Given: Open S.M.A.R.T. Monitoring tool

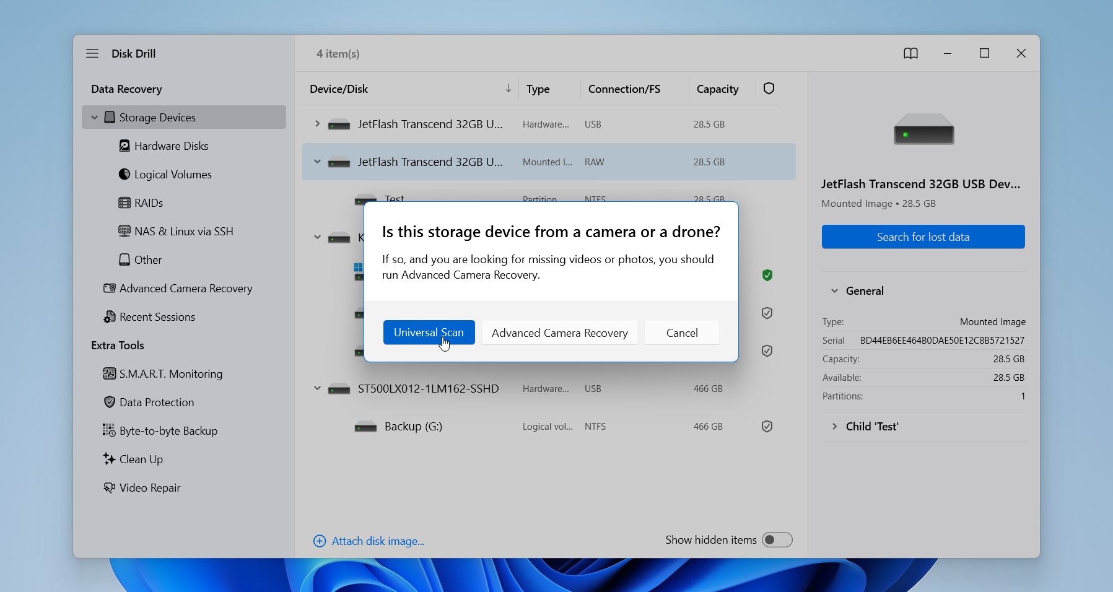Looking at the screenshot, I should 163,374.
